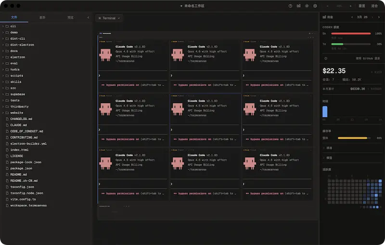The width and height of the screenshot is (385, 245).
Task: Open the Terminal dropdown
Action: (x=109, y=18)
